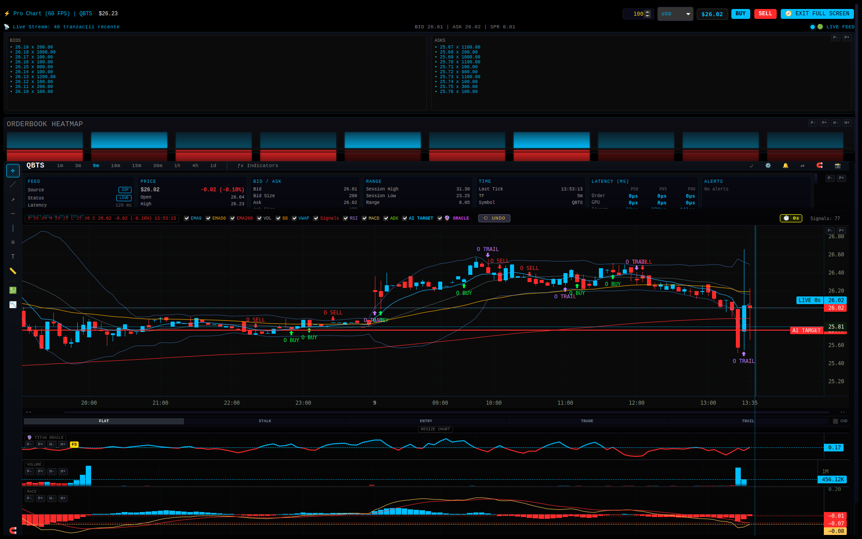The image size is (862, 539).
Task: Click the RESIZE CHART button
Action: coord(435,429)
